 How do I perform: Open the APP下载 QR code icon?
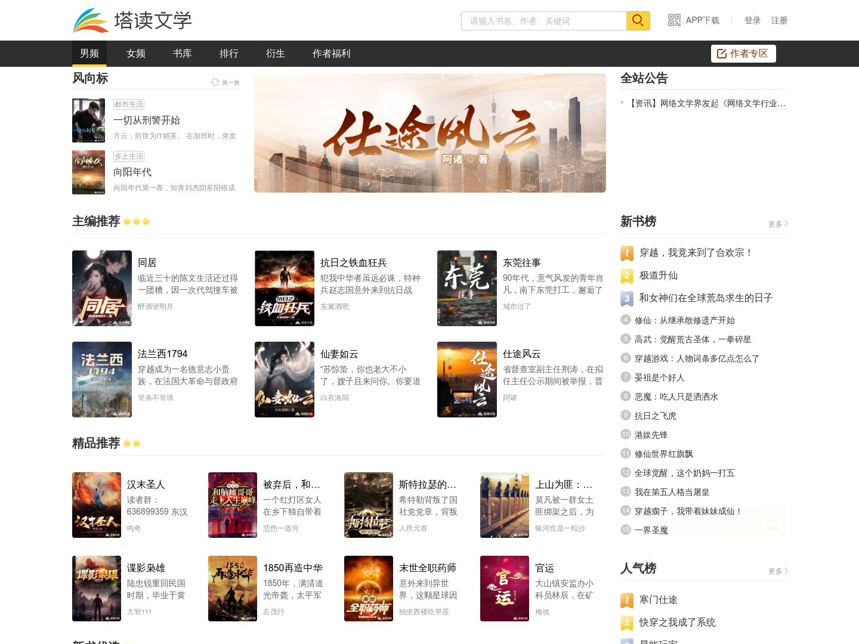coord(674,20)
